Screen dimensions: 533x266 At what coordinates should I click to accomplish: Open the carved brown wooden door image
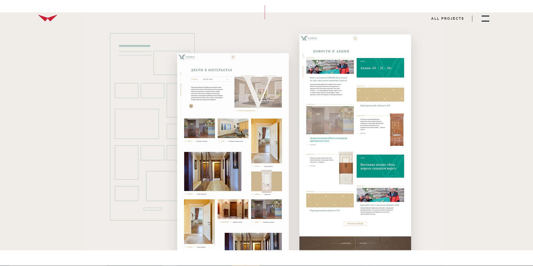click(x=397, y=130)
